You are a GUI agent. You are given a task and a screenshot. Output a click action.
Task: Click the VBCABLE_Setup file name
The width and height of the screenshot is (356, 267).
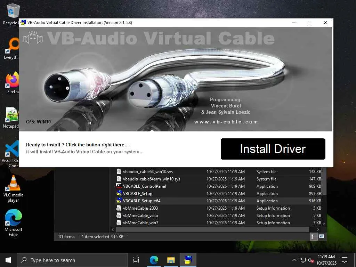click(x=138, y=193)
